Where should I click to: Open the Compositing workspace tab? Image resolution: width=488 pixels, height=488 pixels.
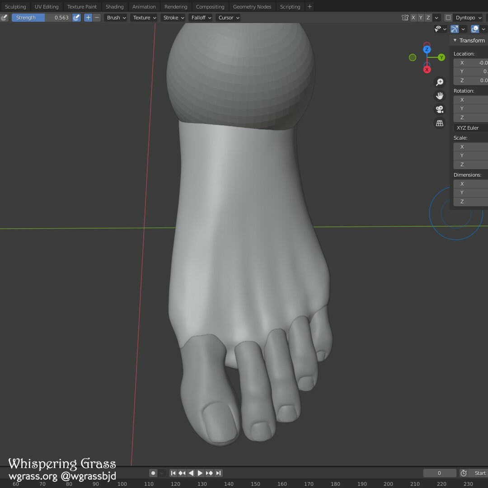(210, 6)
